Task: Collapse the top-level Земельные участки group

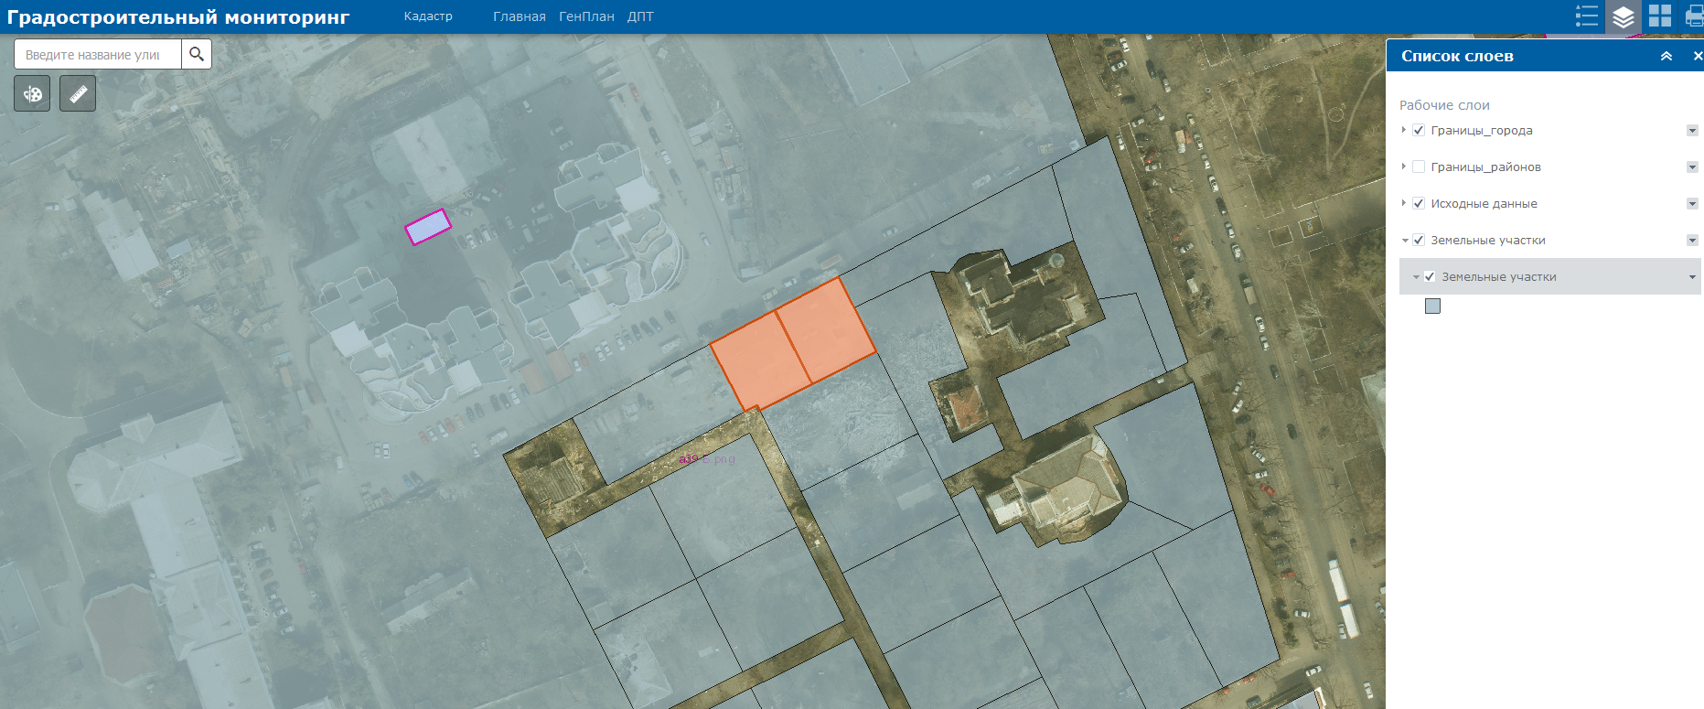Action: coord(1405,240)
